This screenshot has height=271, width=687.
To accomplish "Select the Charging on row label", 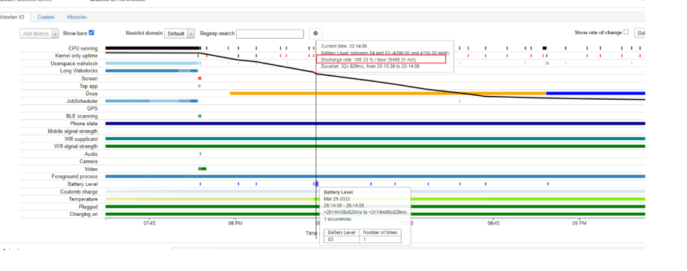I will [84, 214].
